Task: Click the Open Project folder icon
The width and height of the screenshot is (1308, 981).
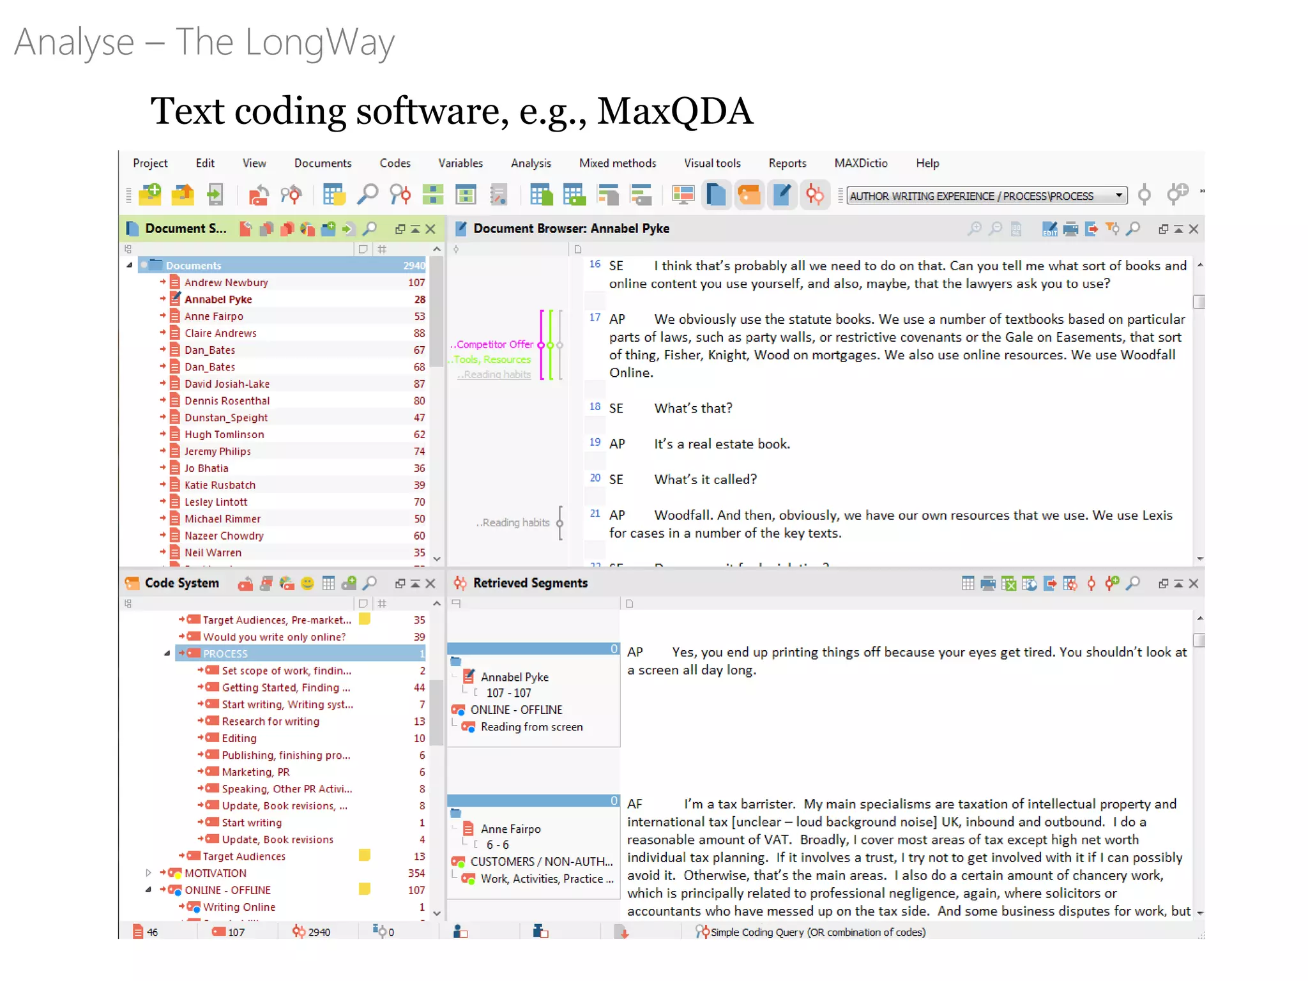Action: point(183,194)
